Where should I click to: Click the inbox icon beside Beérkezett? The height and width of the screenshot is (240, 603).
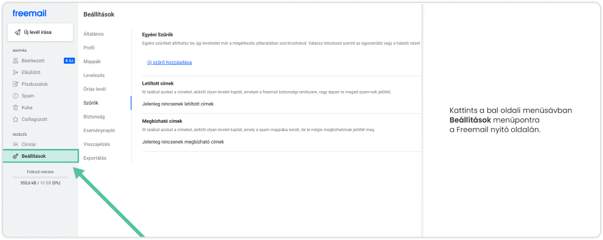point(16,61)
